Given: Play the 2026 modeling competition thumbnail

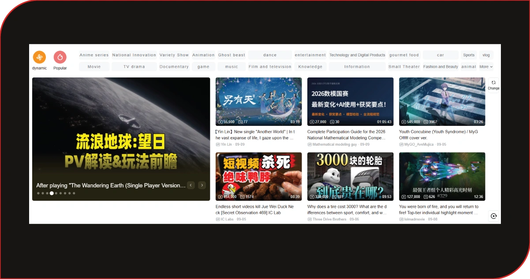Looking at the screenshot, I should 350,102.
